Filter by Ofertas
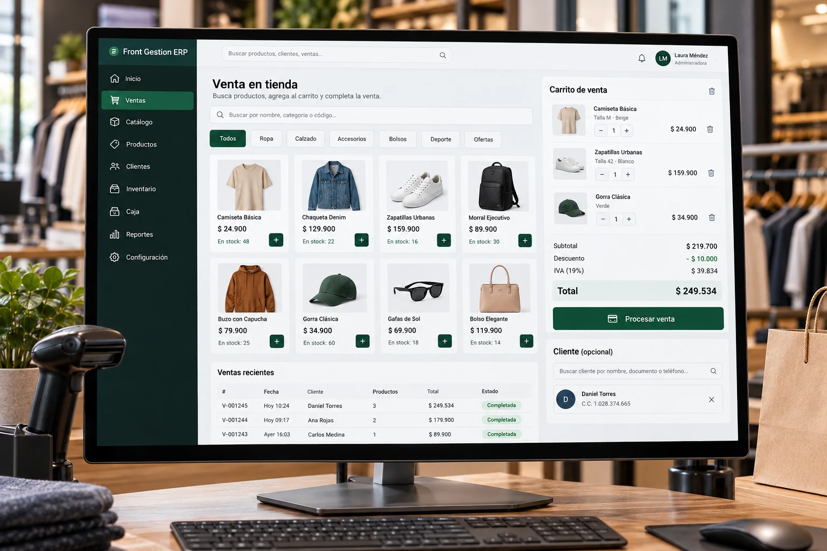827x551 pixels. tap(483, 140)
